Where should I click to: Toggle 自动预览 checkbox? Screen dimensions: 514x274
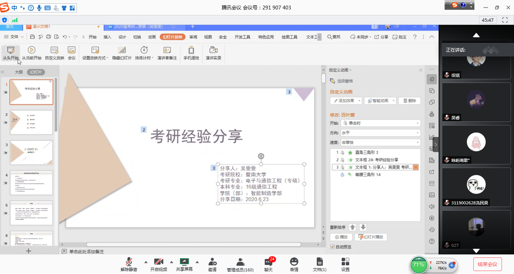(x=332, y=247)
